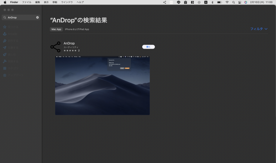Click the ユーティリティ category text
Viewport: 276px width, 163px height.
pyautogui.click(x=71, y=47)
